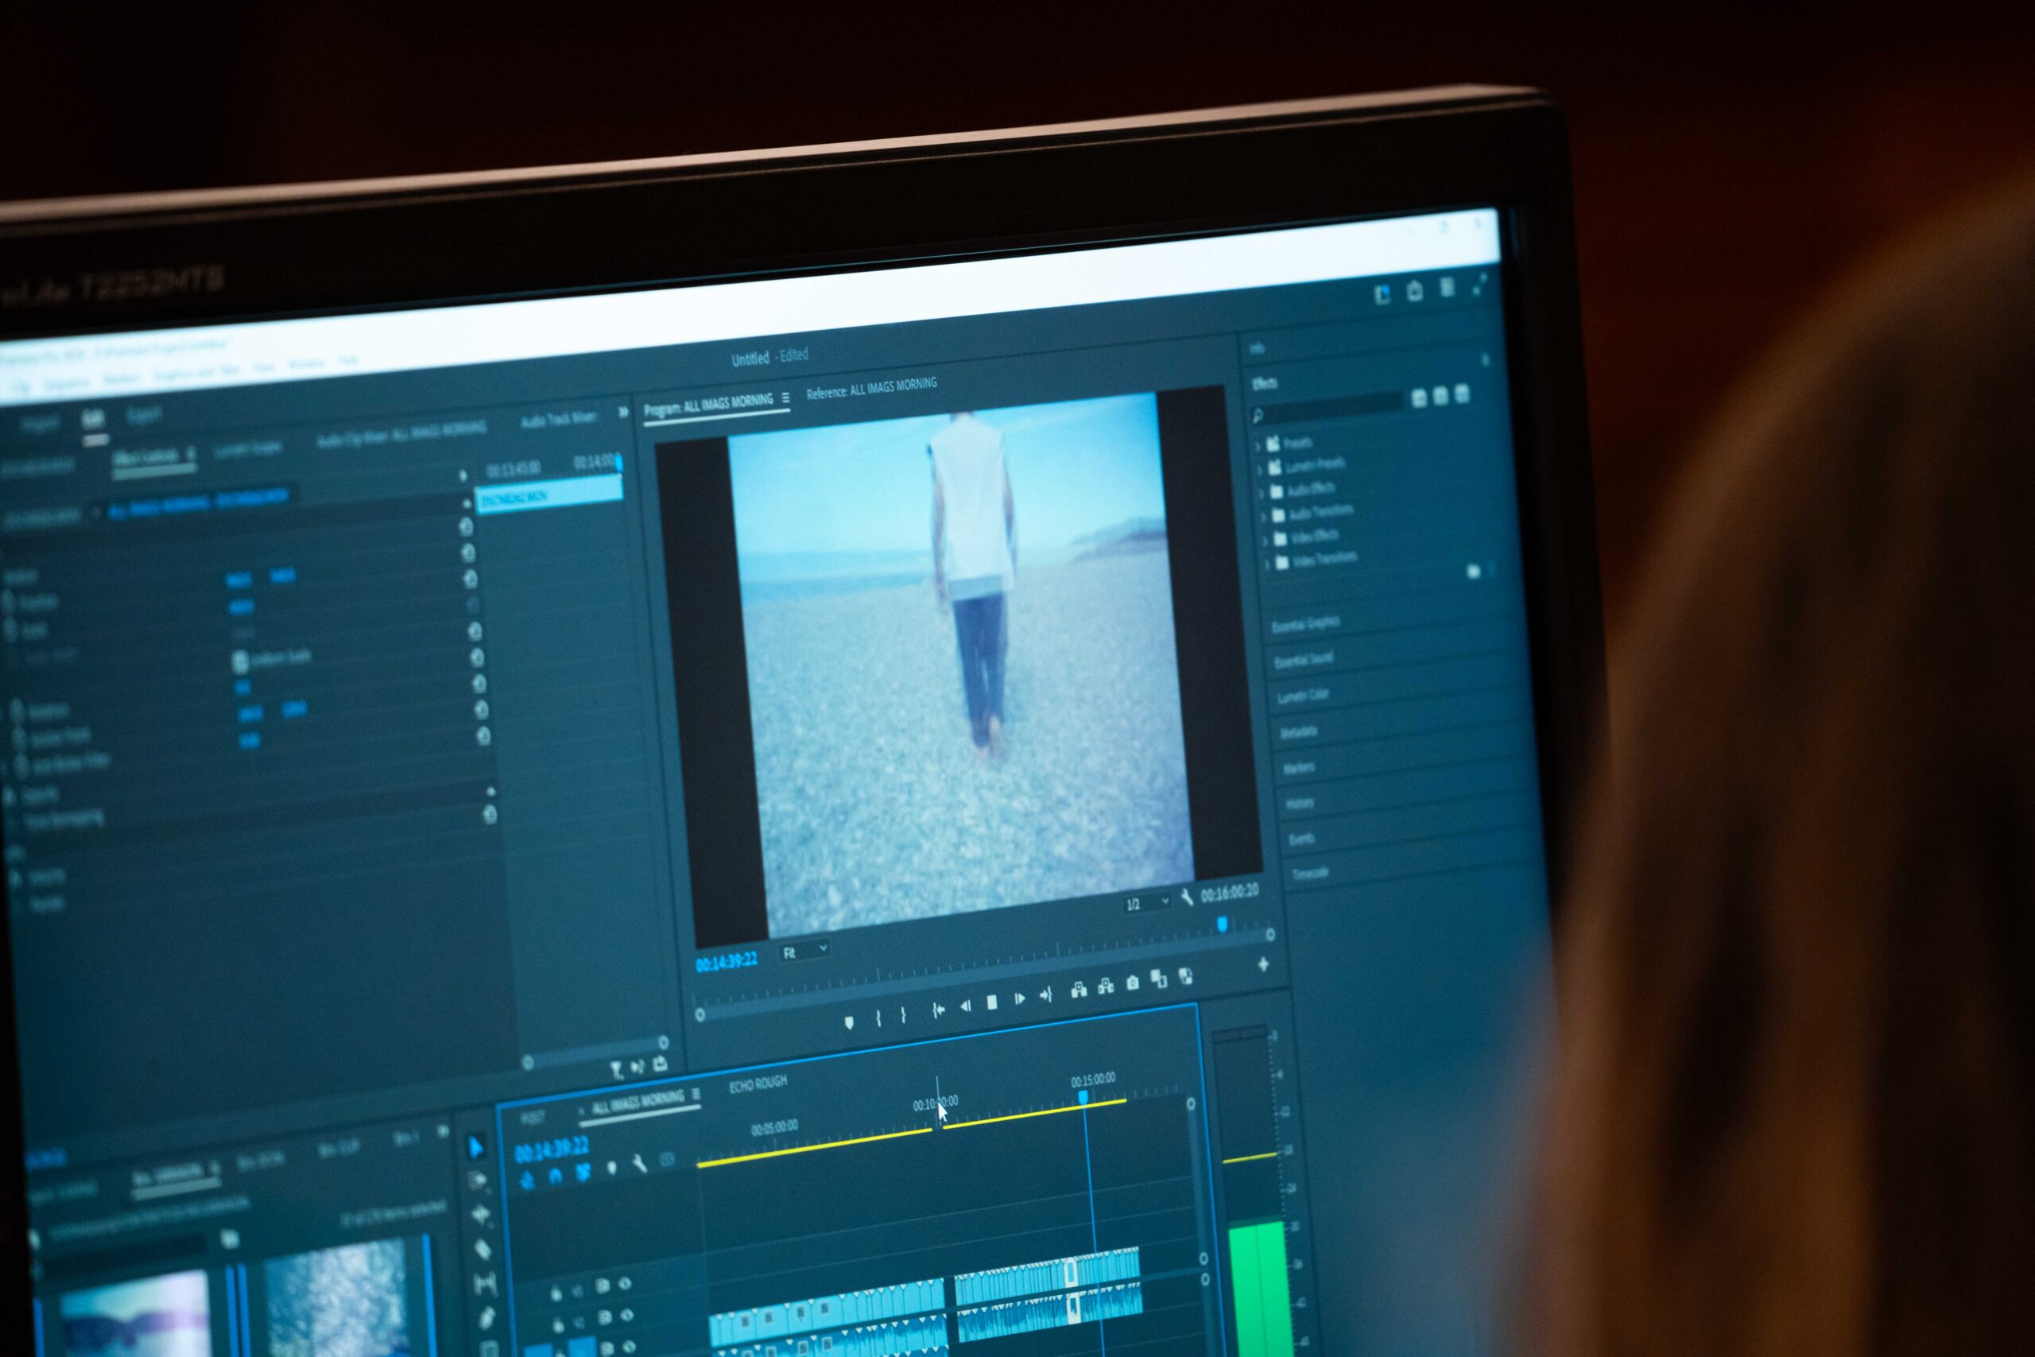This screenshot has height=1357, width=2035.
Task: Expand the Lumetri Presets folder
Action: click(1259, 469)
